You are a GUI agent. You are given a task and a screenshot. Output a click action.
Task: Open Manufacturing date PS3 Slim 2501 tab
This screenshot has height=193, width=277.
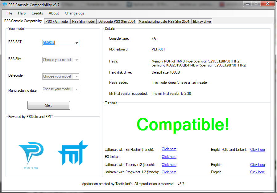pos(164,22)
